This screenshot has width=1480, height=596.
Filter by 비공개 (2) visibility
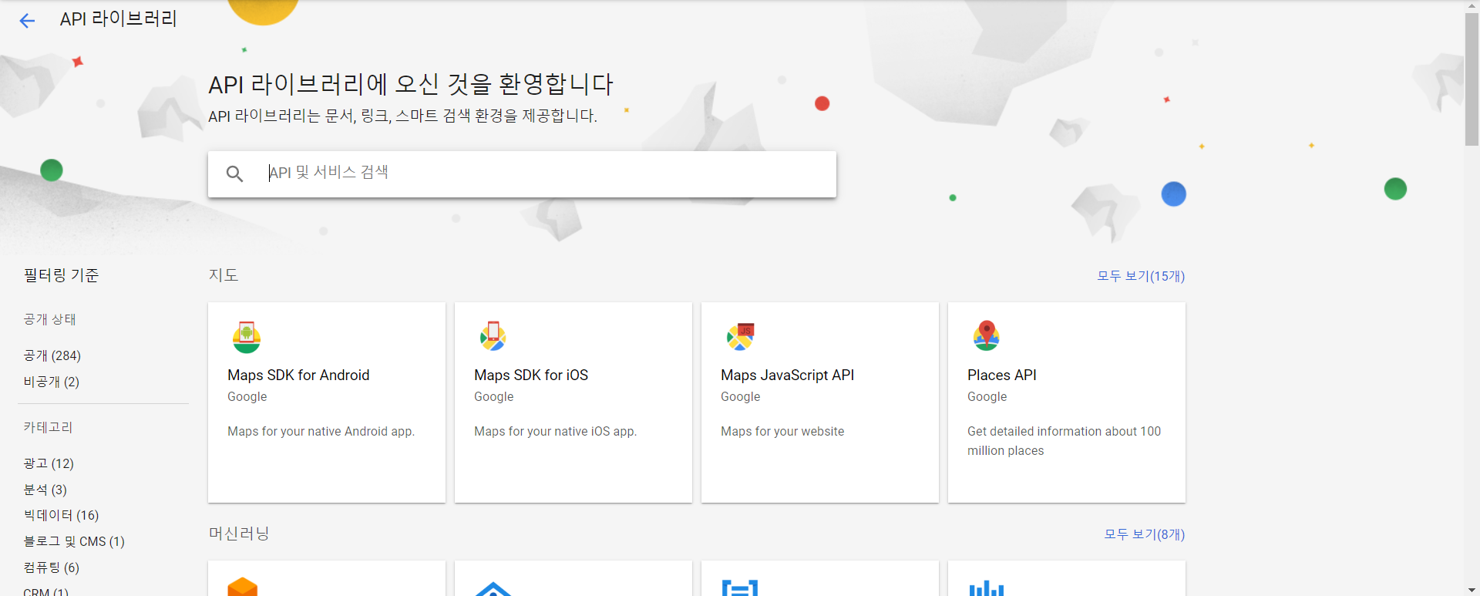point(52,382)
